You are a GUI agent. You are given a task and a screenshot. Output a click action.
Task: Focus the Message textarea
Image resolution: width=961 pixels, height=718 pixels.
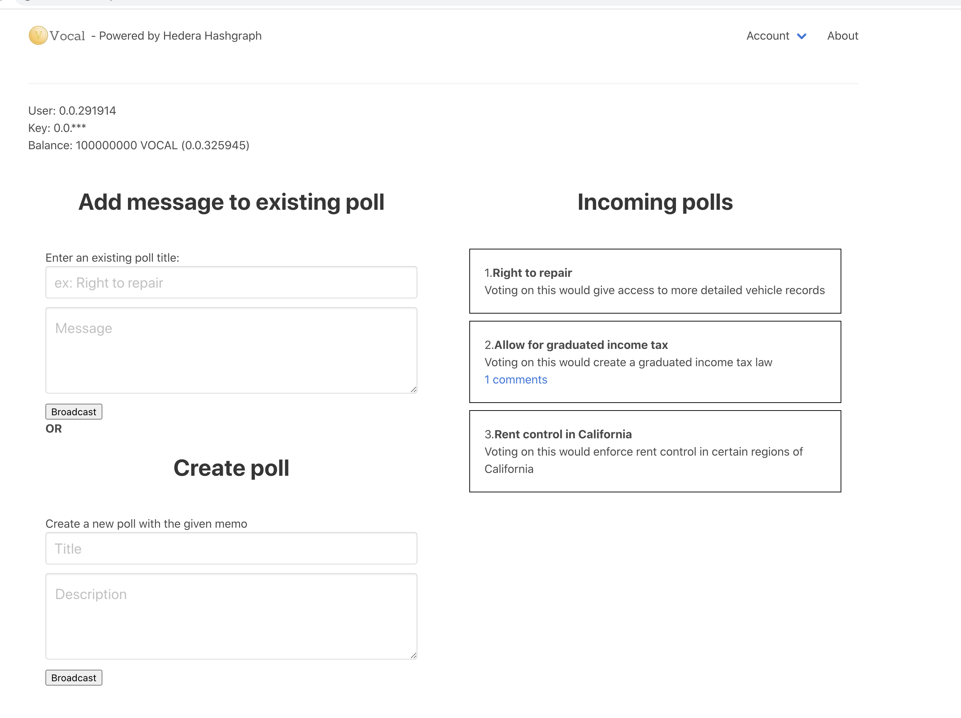(x=231, y=350)
